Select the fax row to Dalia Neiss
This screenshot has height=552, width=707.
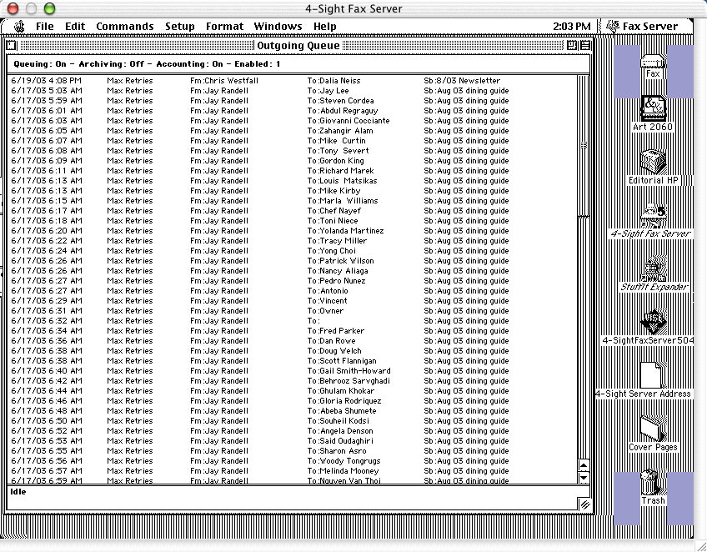[x=292, y=81]
